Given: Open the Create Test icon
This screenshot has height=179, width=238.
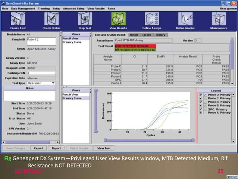Looking at the screenshot, I should (18, 19).
